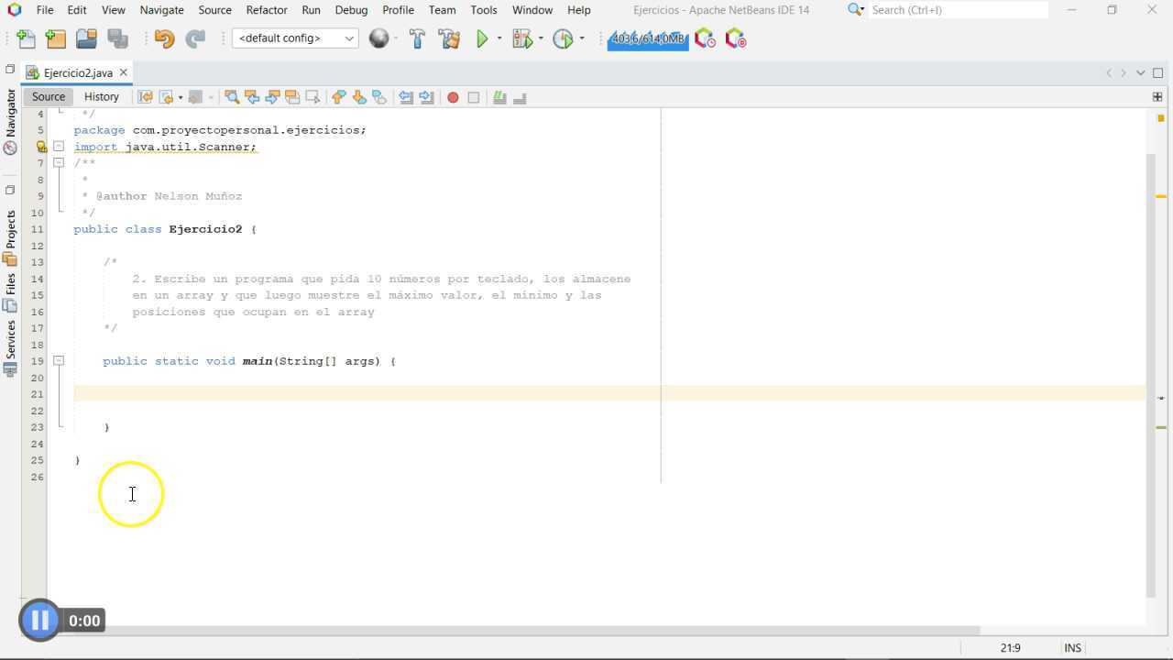Viewport: 1173px width, 660px height.
Task: Click in the IDE search field
Action: pyautogui.click(x=958, y=10)
